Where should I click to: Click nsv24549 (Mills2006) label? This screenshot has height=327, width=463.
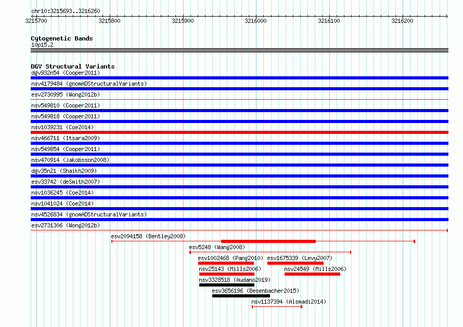click(x=315, y=269)
